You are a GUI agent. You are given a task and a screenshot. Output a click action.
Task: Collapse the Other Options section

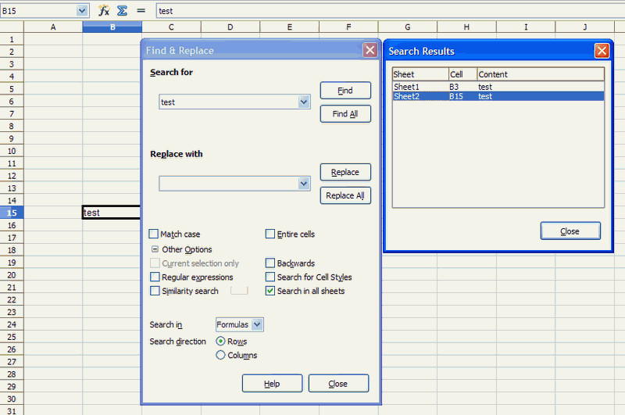coord(155,249)
